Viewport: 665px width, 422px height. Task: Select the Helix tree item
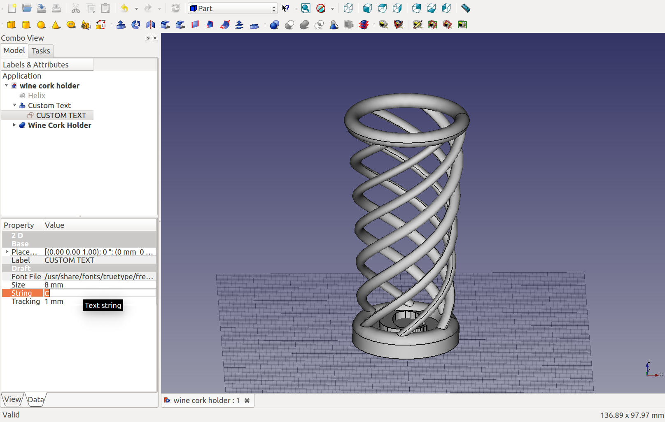(37, 95)
